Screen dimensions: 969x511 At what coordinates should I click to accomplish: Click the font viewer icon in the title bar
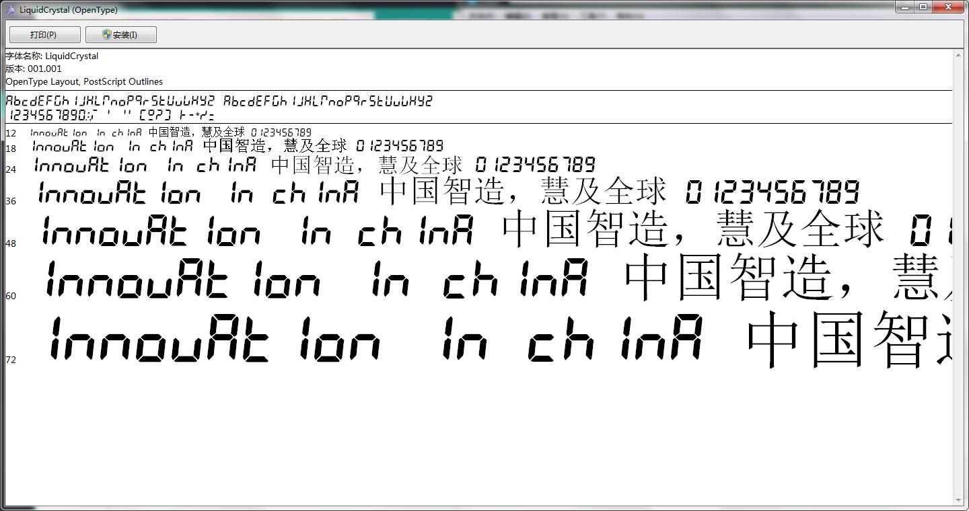click(x=9, y=9)
